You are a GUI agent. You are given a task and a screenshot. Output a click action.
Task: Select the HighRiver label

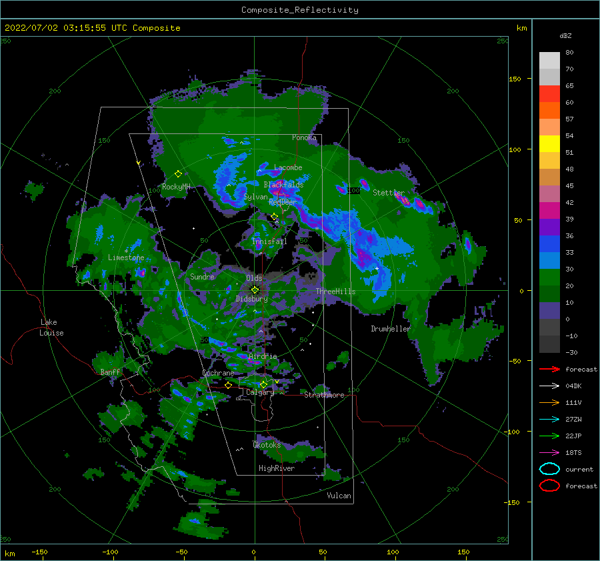(277, 468)
